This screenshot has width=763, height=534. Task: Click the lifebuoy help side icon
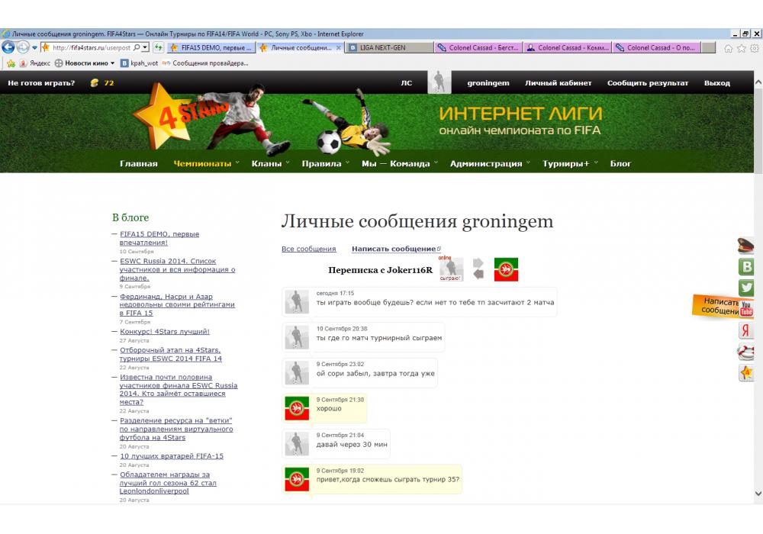(746, 351)
